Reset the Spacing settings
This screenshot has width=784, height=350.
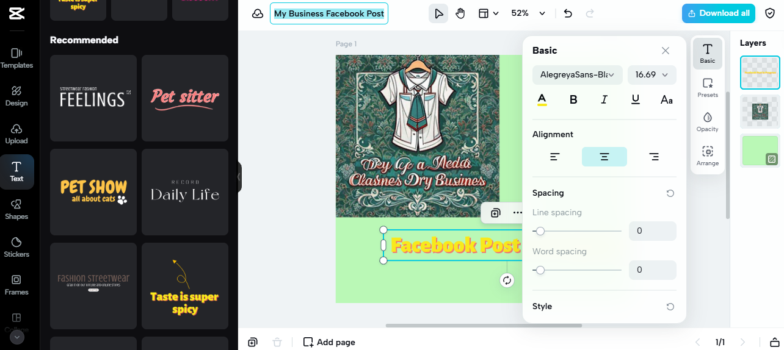[670, 193]
